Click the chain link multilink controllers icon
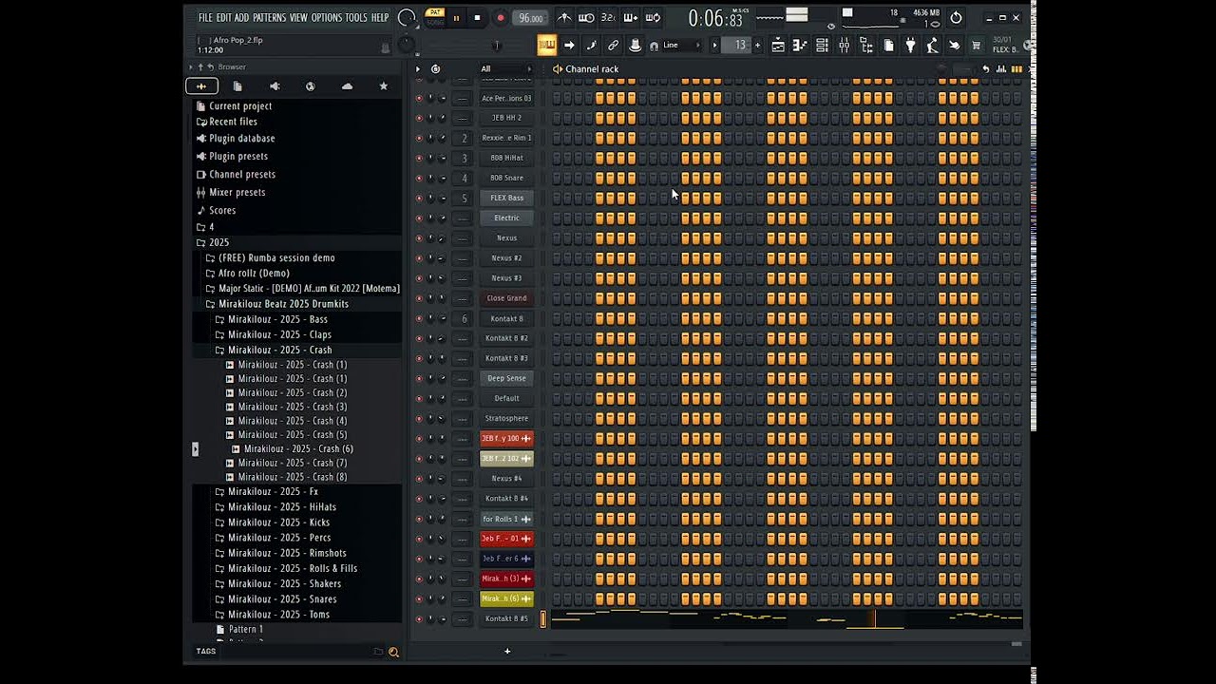The width and height of the screenshot is (1216, 684). 613,45
